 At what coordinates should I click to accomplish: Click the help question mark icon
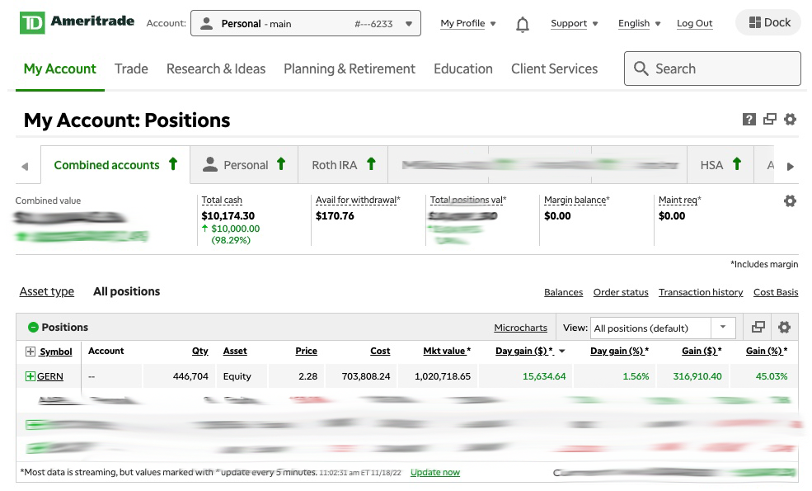(x=749, y=120)
